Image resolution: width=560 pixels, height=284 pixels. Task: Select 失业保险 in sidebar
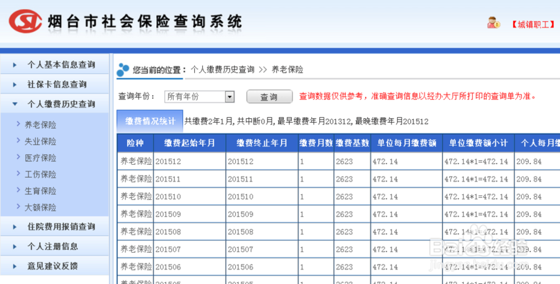(x=40, y=141)
